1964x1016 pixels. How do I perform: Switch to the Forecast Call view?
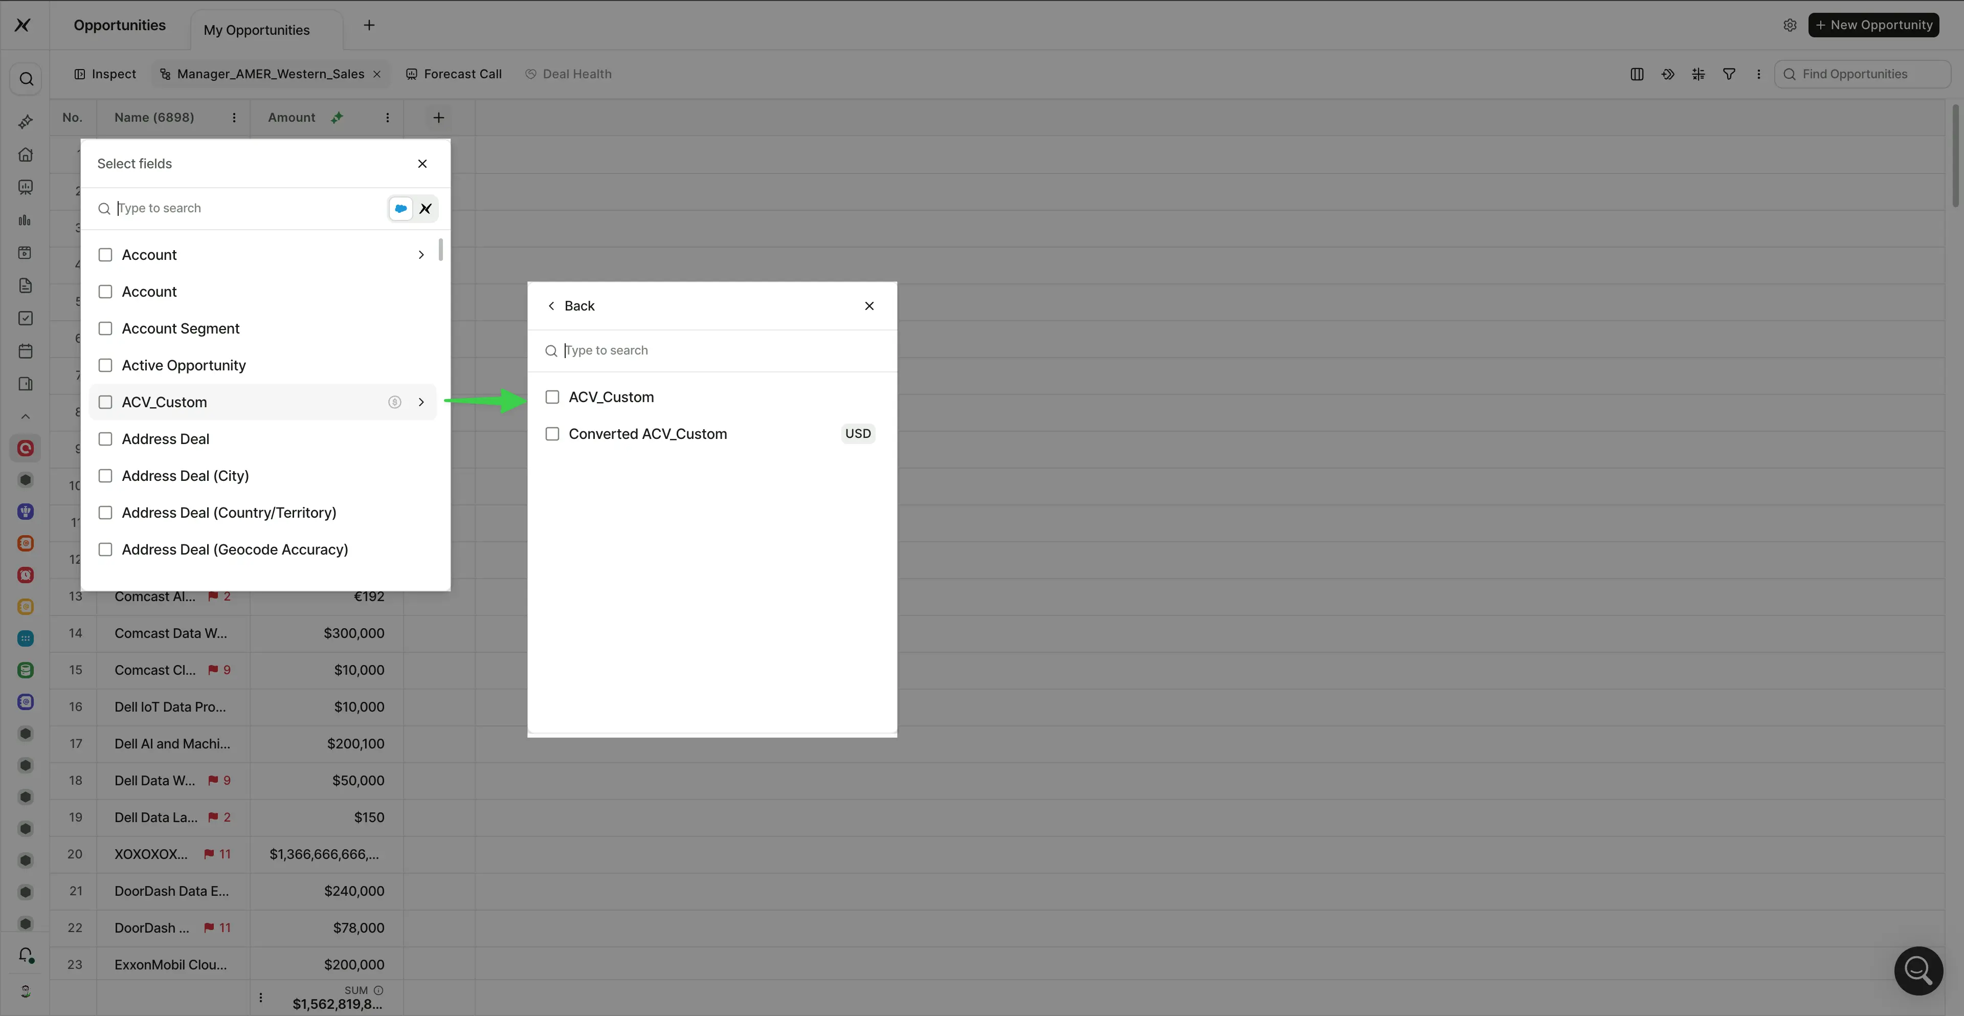(x=454, y=74)
